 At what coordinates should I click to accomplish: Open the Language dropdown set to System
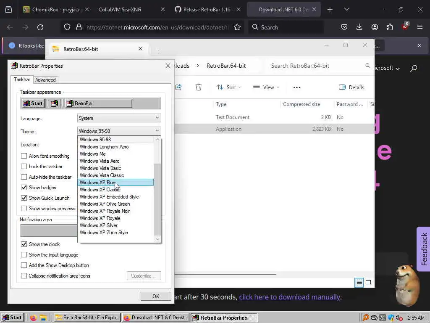(119, 118)
